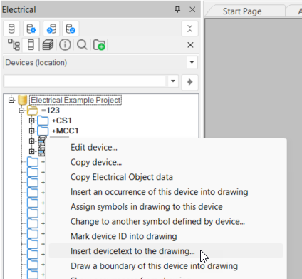
Task: Switch to the tree structure view icon
Action: [x=14, y=44]
